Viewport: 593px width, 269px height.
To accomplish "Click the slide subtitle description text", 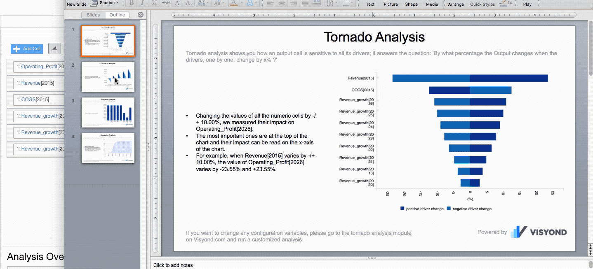I will coord(371,56).
